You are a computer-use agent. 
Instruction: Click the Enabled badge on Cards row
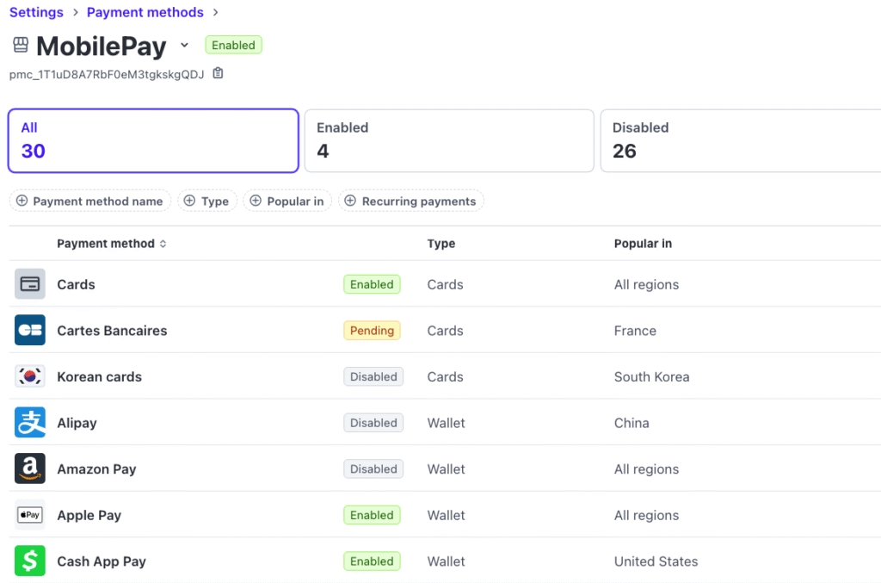372,284
